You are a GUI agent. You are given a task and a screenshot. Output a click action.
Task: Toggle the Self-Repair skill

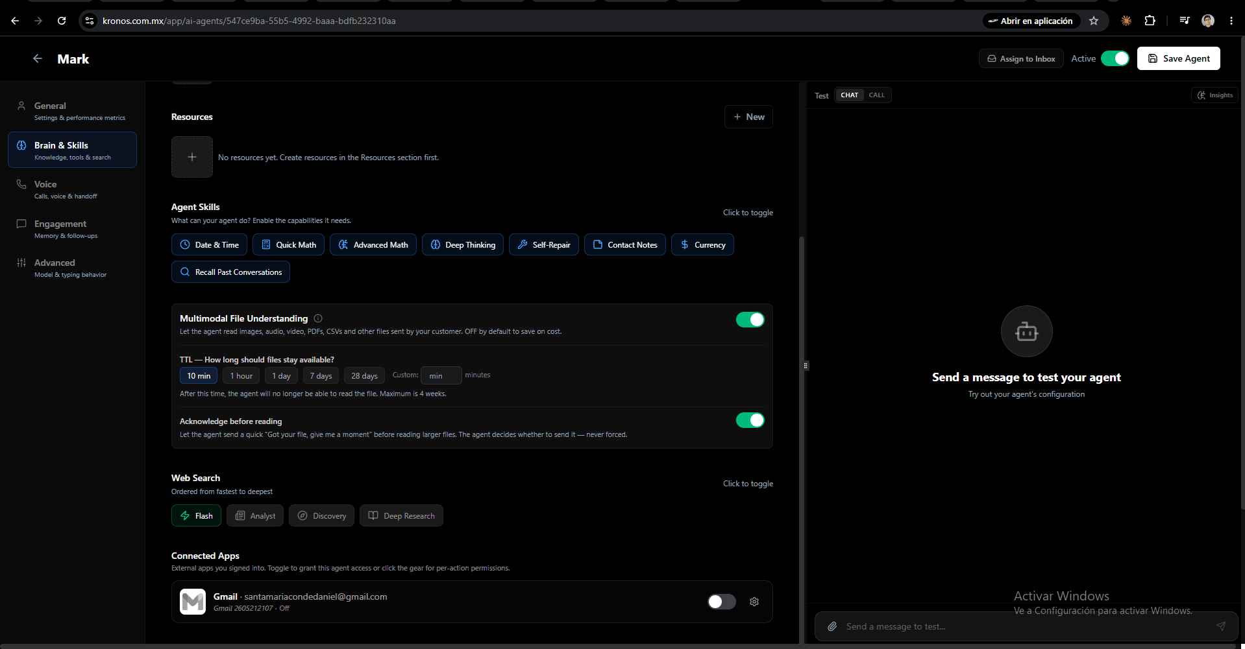coord(544,244)
